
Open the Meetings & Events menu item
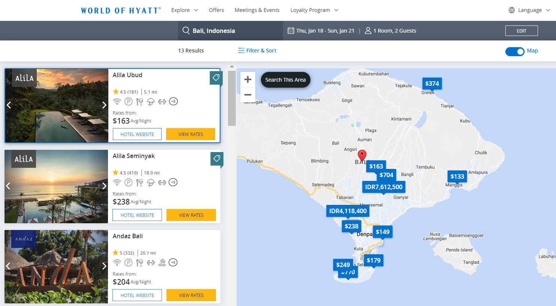tap(257, 10)
